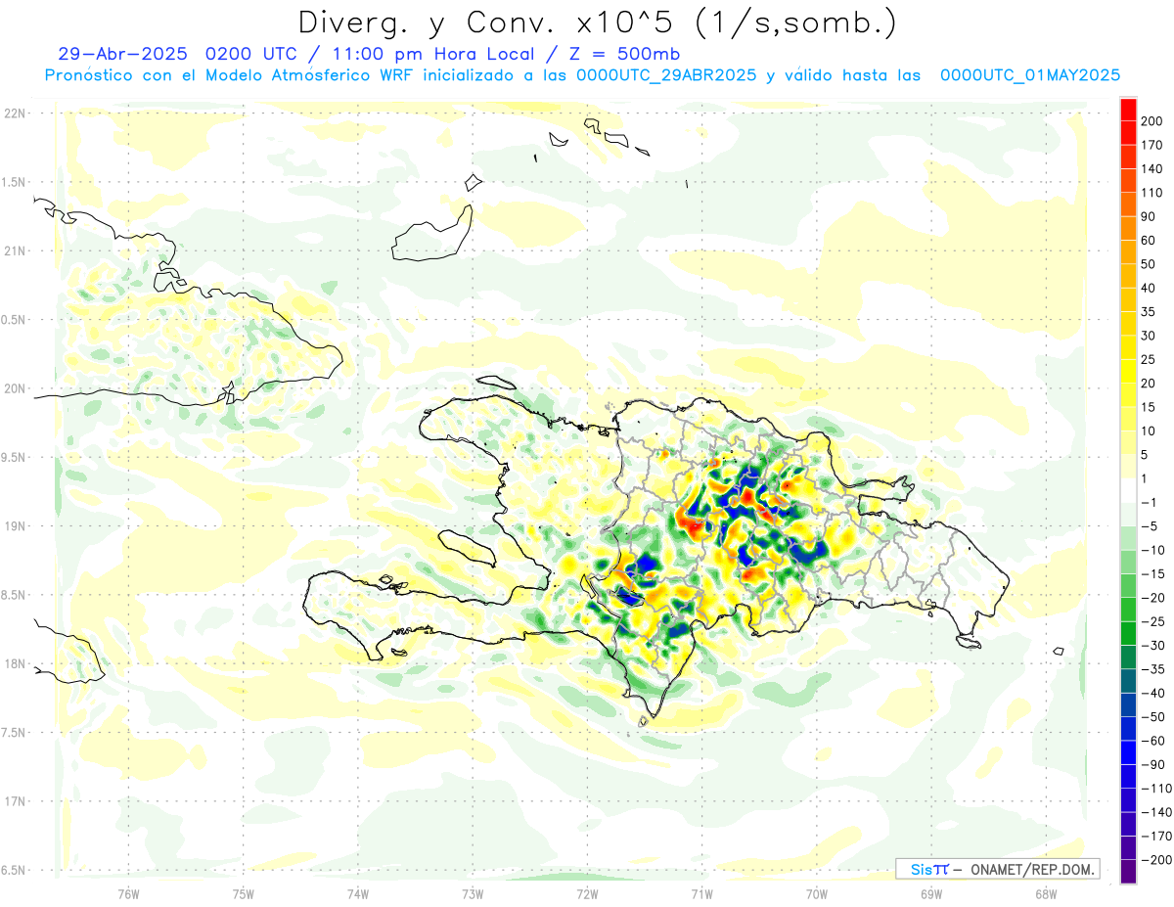Click the '70W' longitude label
The image size is (1174, 907).
click(x=816, y=893)
